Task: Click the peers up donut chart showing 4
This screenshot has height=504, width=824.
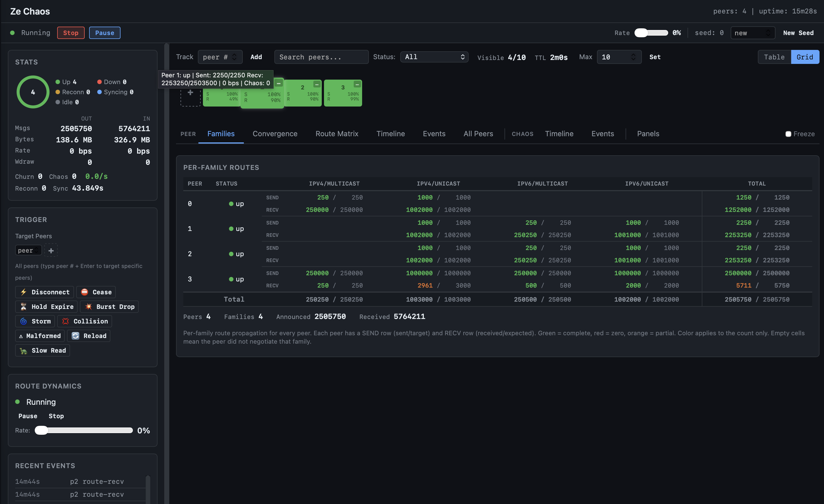Action: pyautogui.click(x=33, y=92)
